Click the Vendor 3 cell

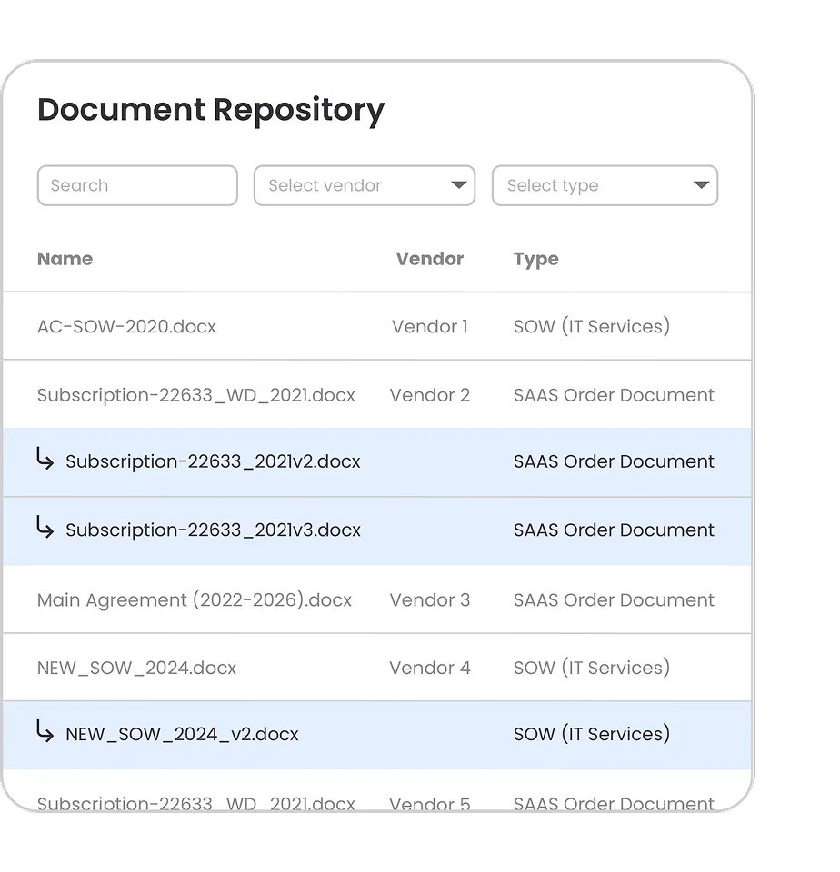tap(430, 600)
